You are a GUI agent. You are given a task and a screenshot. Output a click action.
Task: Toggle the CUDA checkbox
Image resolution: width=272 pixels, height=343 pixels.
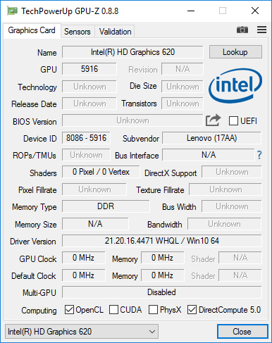point(113,310)
